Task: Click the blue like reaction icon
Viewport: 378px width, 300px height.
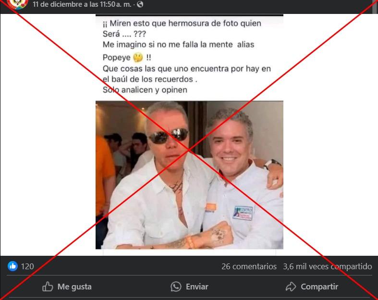Action: tap(12, 266)
